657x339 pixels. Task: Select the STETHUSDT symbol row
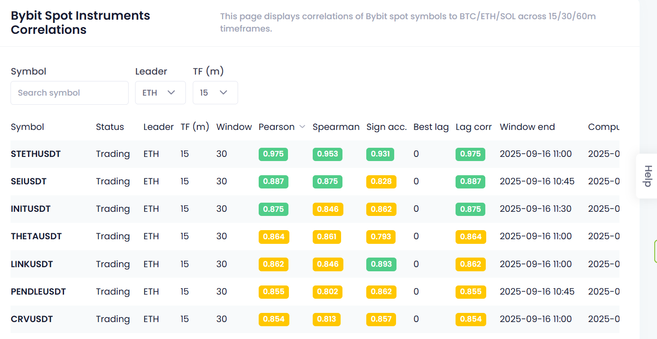[36, 154]
